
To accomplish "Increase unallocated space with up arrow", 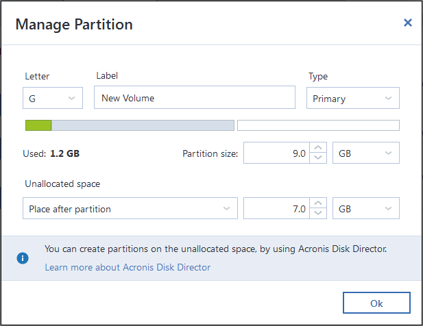I will 318,203.
